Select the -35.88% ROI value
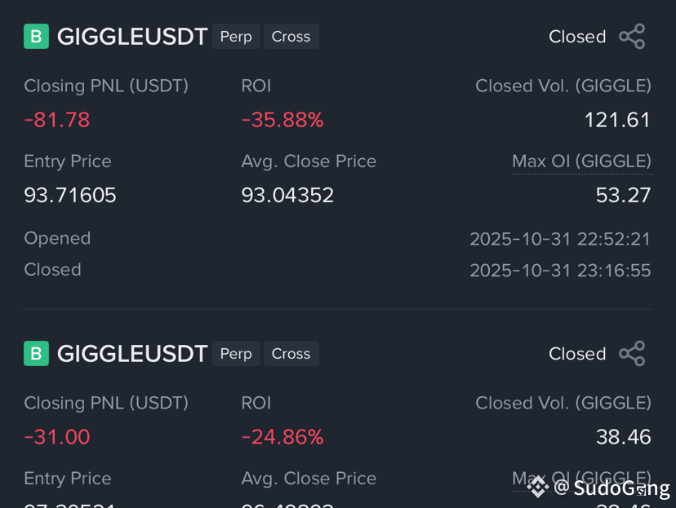 (x=282, y=120)
